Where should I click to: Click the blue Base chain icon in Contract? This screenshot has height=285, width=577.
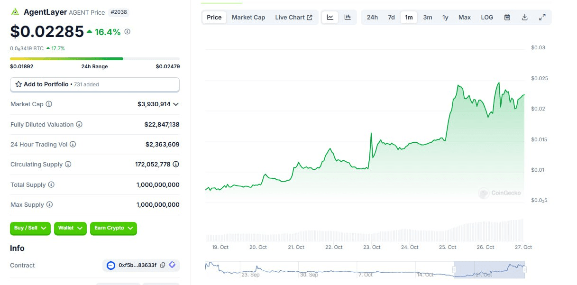111,266
